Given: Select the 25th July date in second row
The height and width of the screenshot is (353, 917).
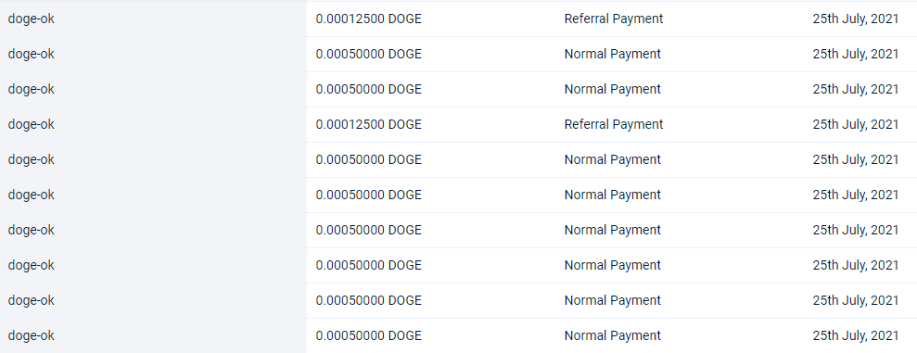Looking at the screenshot, I should click(x=856, y=54).
